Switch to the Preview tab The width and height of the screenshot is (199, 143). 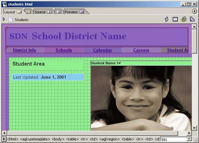click(74, 12)
